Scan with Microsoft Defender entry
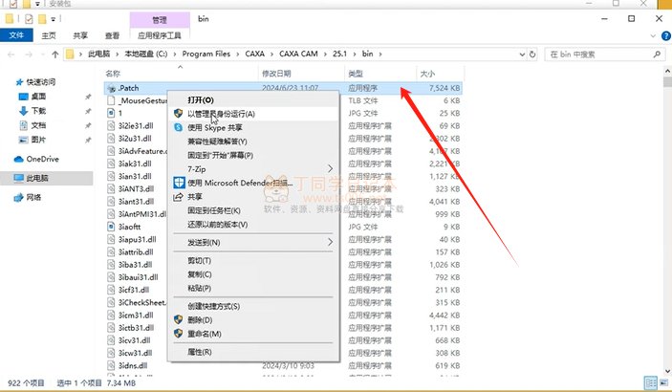 point(240,183)
